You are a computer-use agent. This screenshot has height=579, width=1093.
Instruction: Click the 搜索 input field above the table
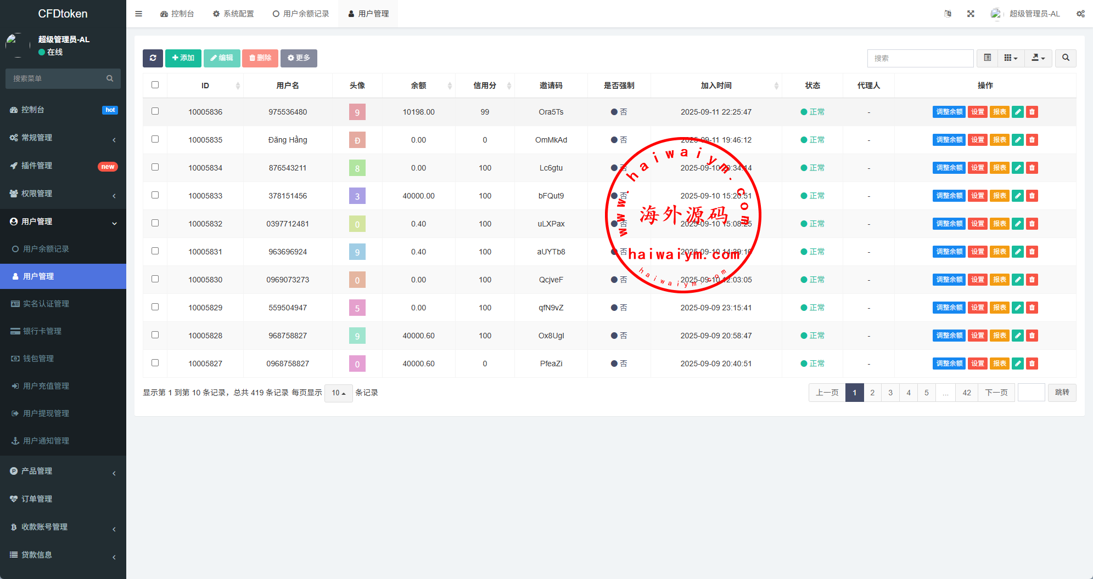click(920, 58)
